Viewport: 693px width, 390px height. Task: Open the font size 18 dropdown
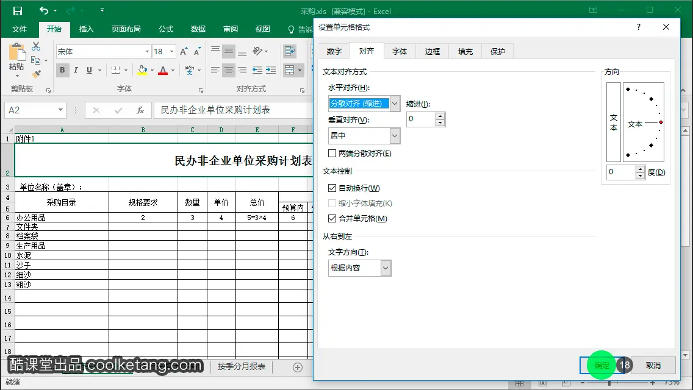(172, 52)
